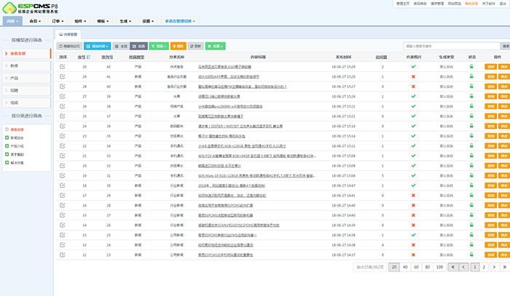Tick the checkbox for row 30
Screen dimensions: 510x296
coord(63,66)
